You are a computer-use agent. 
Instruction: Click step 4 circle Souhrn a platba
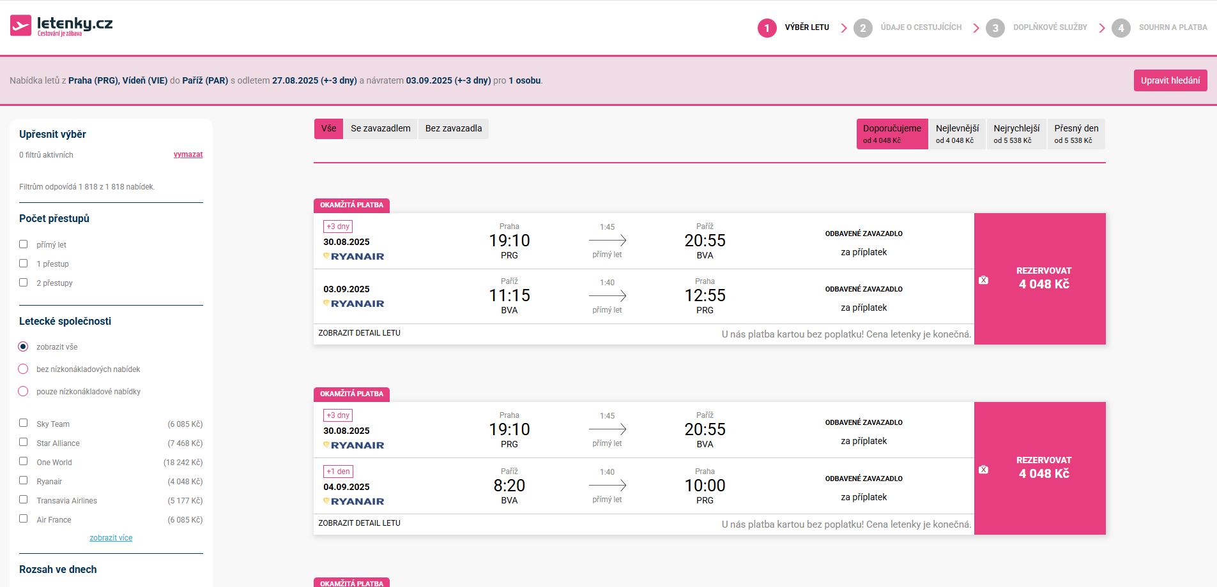1121,28
